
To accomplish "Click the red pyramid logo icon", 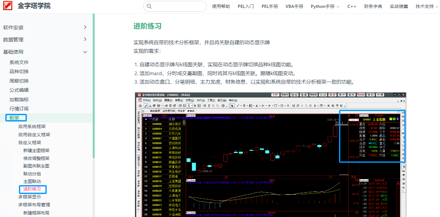I will [8, 6].
